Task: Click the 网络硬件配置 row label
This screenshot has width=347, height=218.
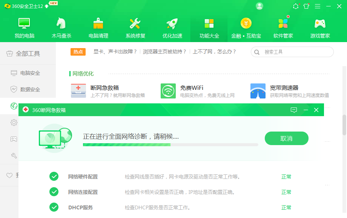Action: (x=83, y=177)
